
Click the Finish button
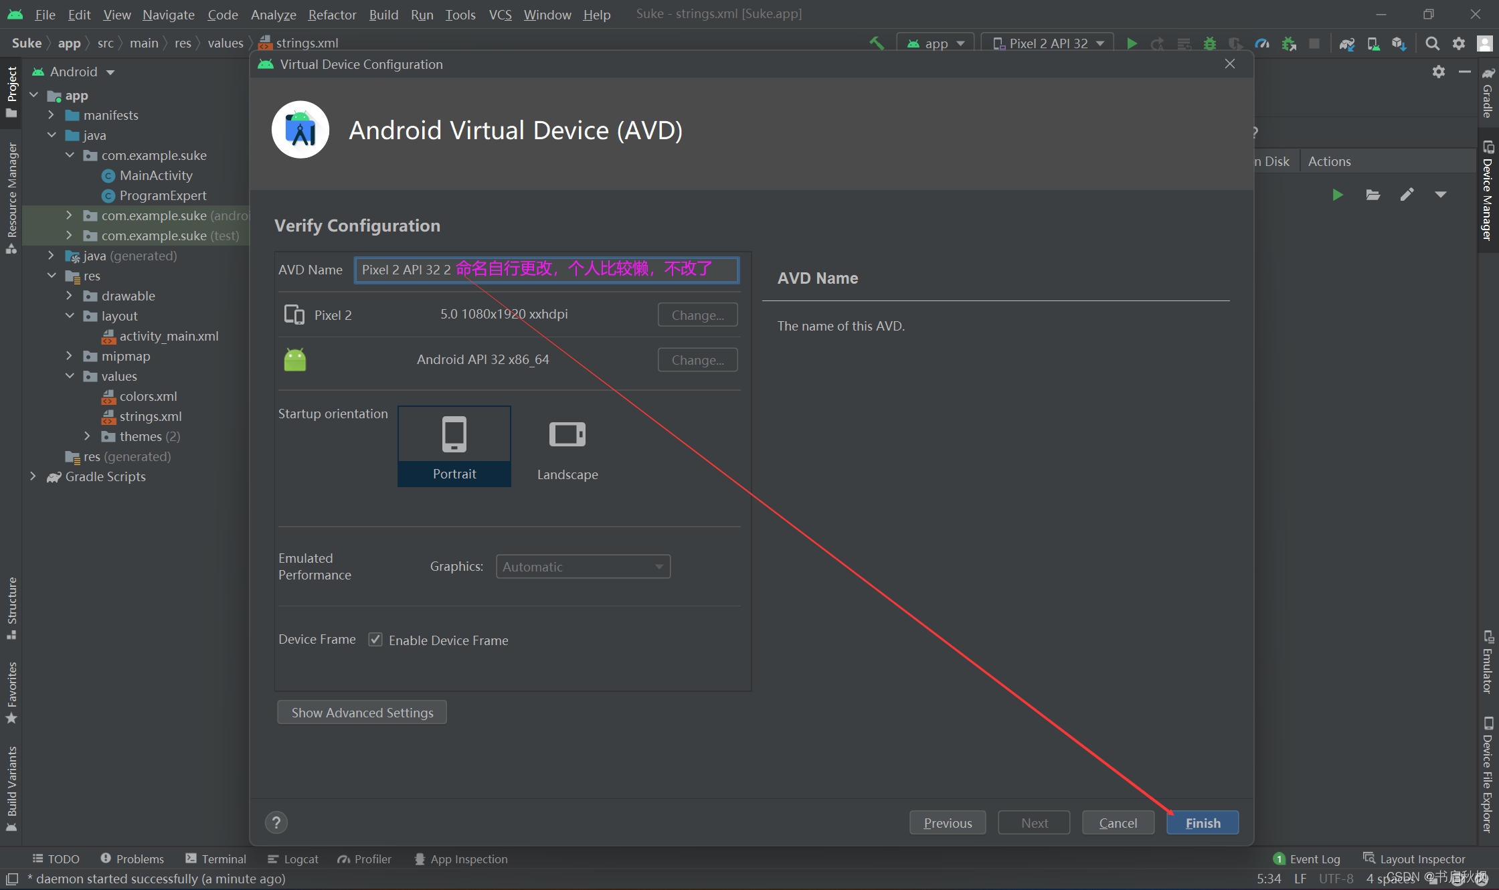tap(1202, 822)
